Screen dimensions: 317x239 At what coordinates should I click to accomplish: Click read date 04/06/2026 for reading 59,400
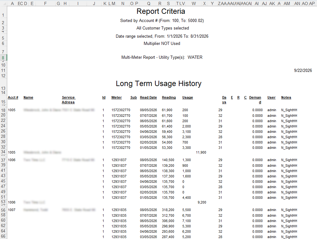(148, 132)
